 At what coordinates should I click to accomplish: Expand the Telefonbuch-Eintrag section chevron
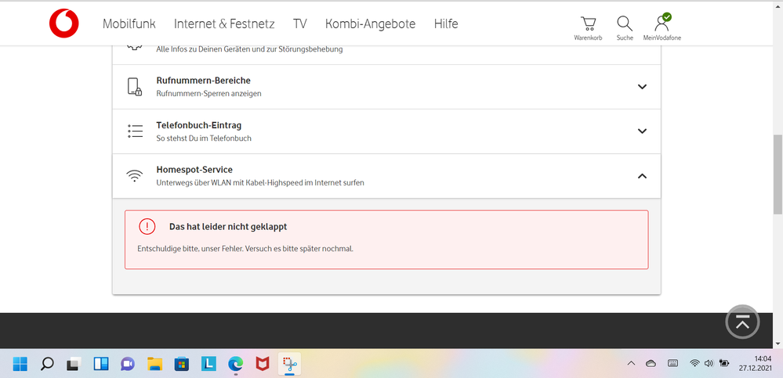click(x=642, y=131)
